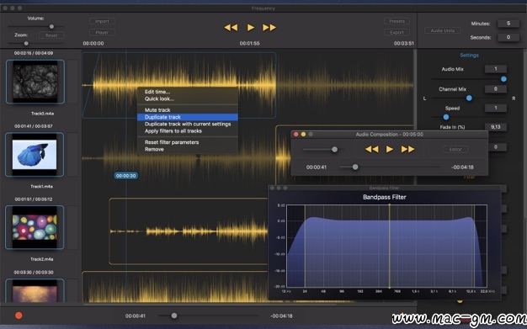Click the Track2.m4a file name
The width and height of the screenshot is (527, 329).
[42, 259]
